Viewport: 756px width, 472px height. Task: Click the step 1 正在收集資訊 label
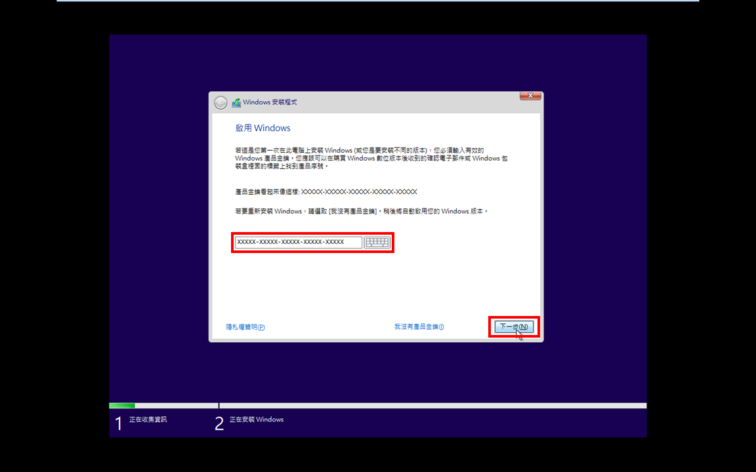click(148, 420)
